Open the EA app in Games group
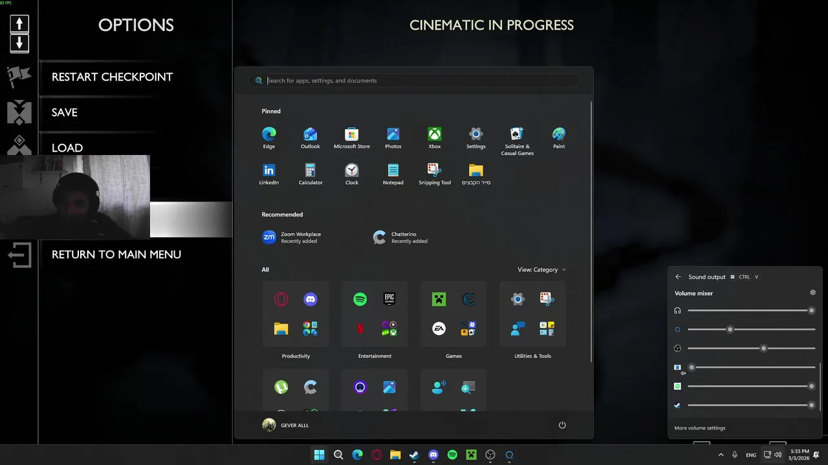 pyautogui.click(x=439, y=329)
